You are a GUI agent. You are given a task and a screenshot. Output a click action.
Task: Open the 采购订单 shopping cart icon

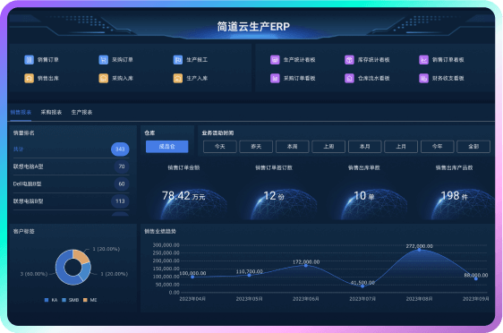tap(103, 60)
